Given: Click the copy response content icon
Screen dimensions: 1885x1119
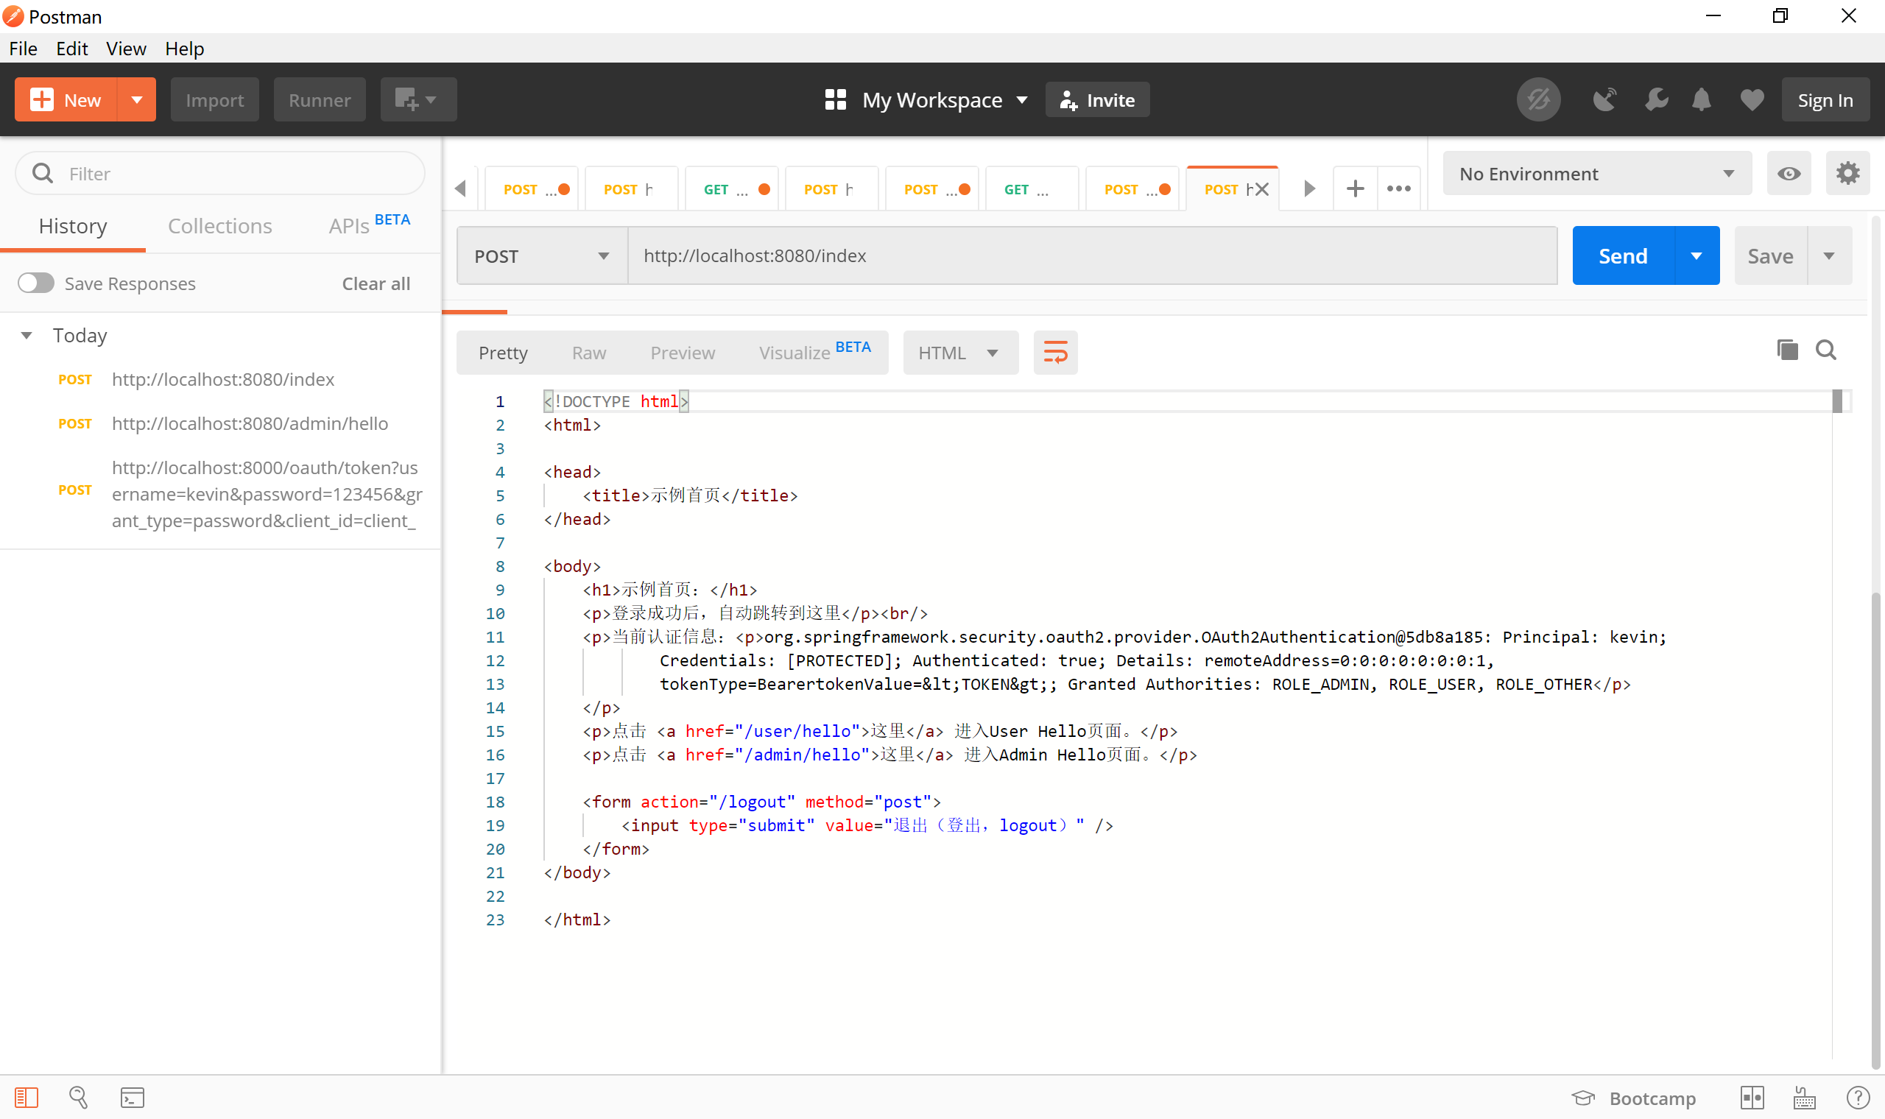Looking at the screenshot, I should tap(1788, 349).
